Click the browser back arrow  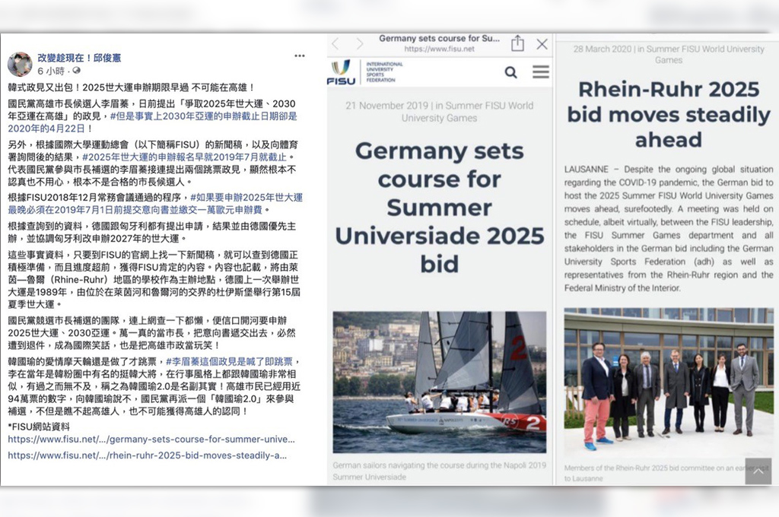click(335, 43)
